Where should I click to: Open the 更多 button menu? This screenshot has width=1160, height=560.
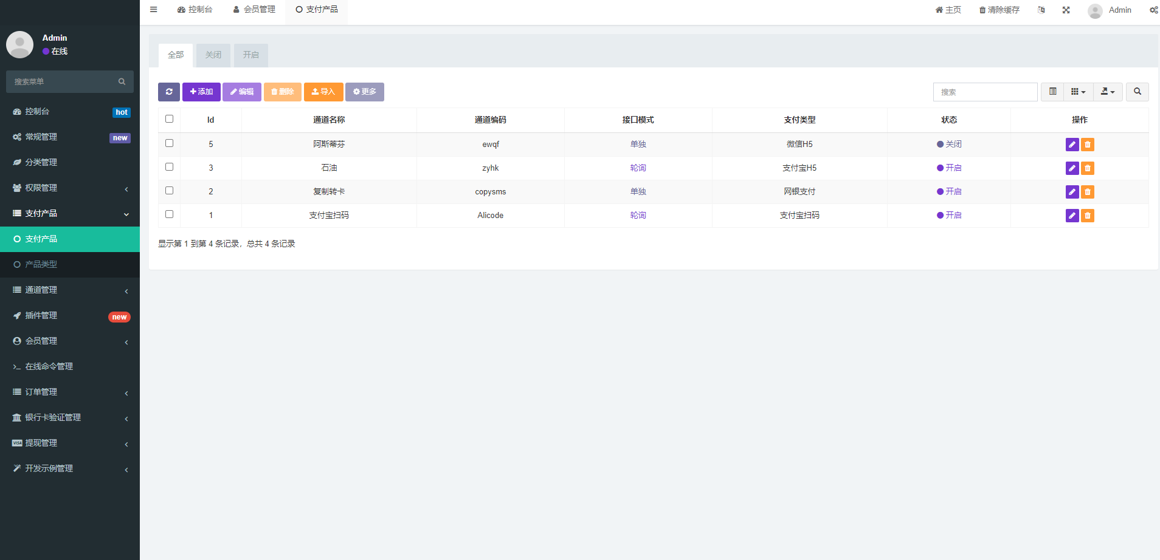(x=365, y=92)
